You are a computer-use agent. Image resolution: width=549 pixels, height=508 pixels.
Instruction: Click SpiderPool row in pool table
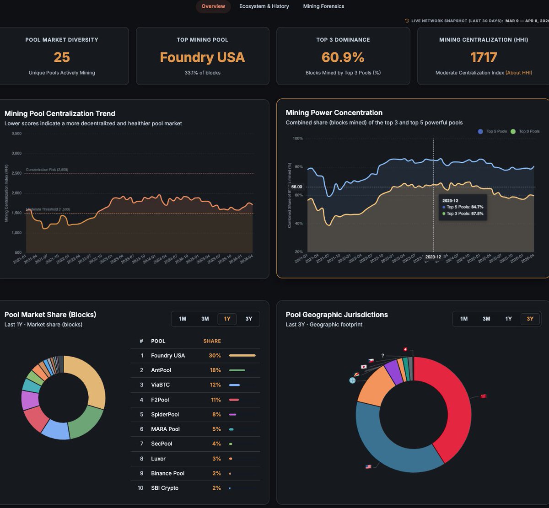pos(195,414)
